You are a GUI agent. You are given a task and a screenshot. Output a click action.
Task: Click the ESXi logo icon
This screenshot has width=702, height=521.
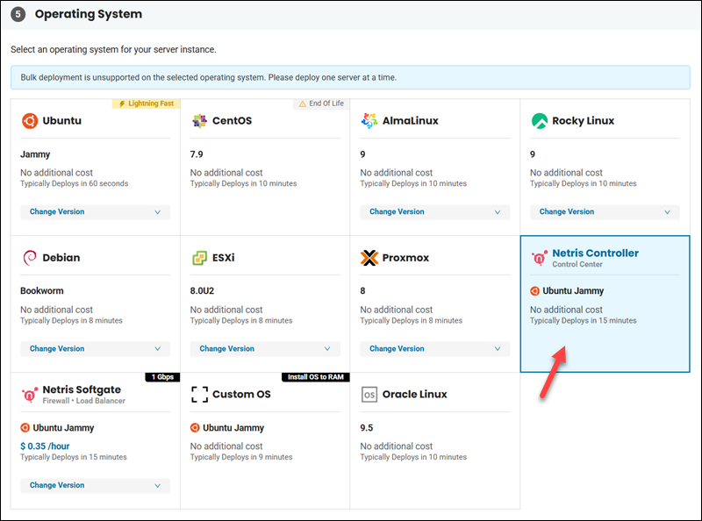tap(200, 258)
